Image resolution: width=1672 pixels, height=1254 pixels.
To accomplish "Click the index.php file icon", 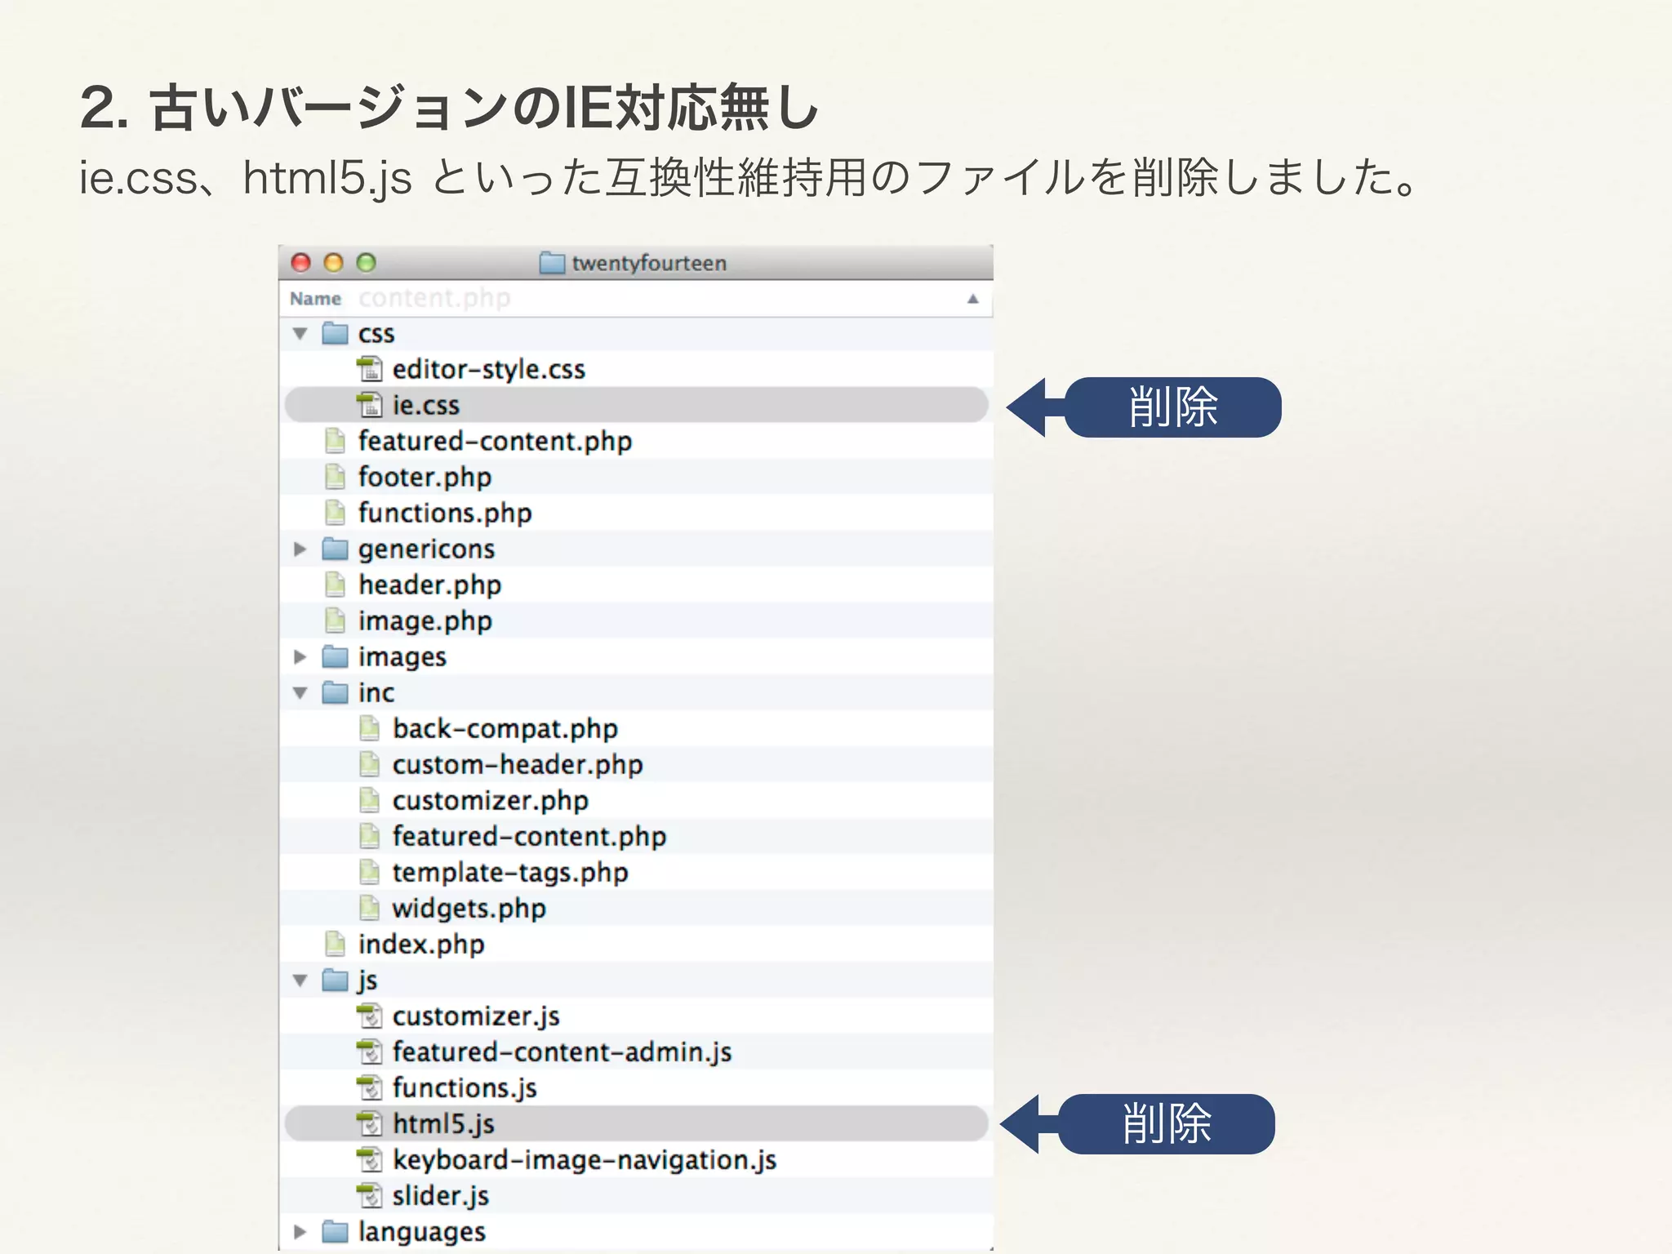I will click(335, 944).
